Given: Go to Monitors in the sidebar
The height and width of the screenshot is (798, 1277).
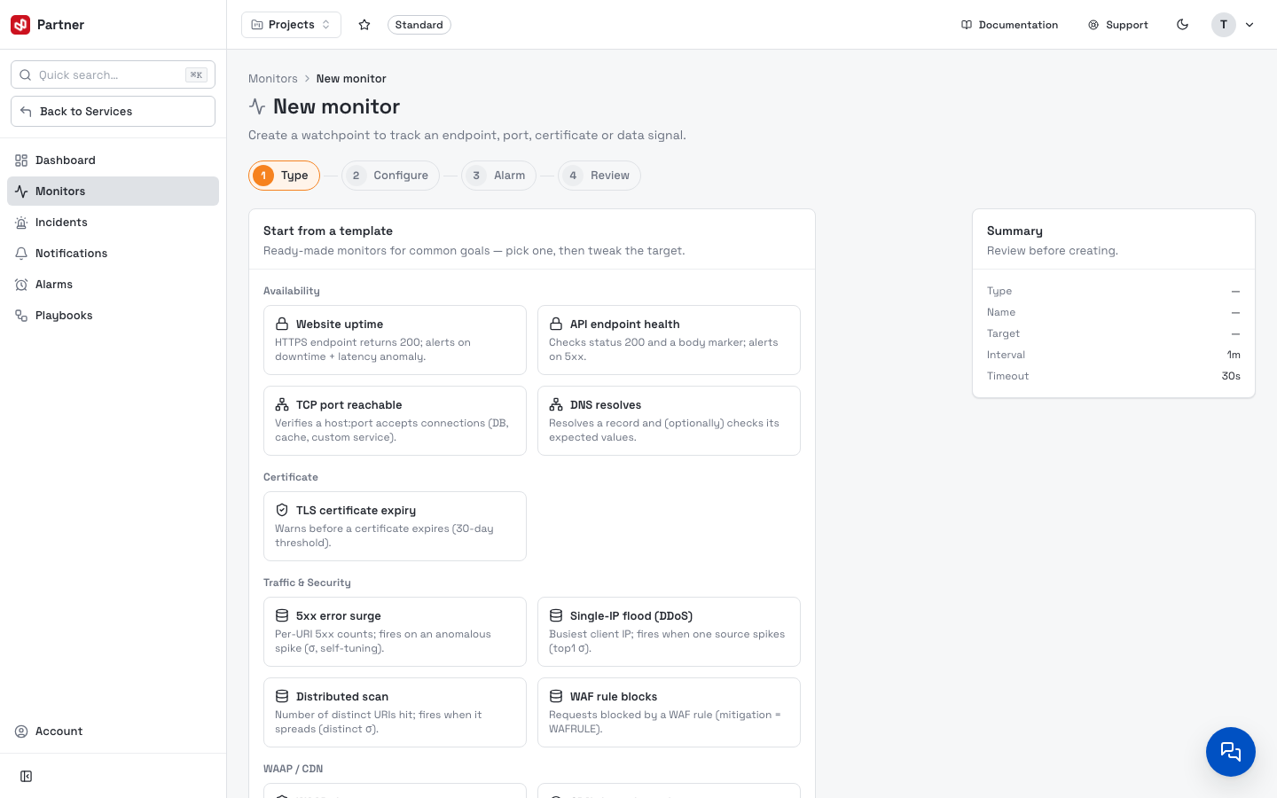Looking at the screenshot, I should coord(113,192).
